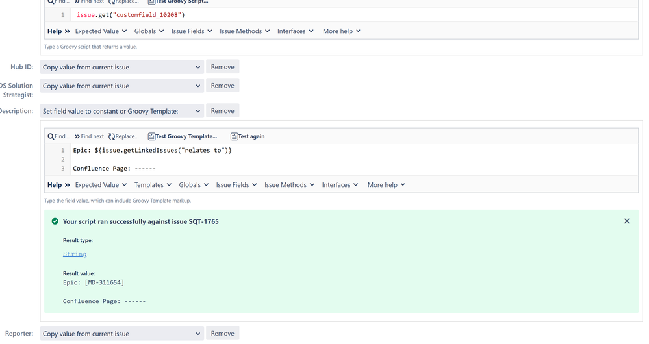Click 'Result type:' label
Screen dimensions: 649x344
78,240
